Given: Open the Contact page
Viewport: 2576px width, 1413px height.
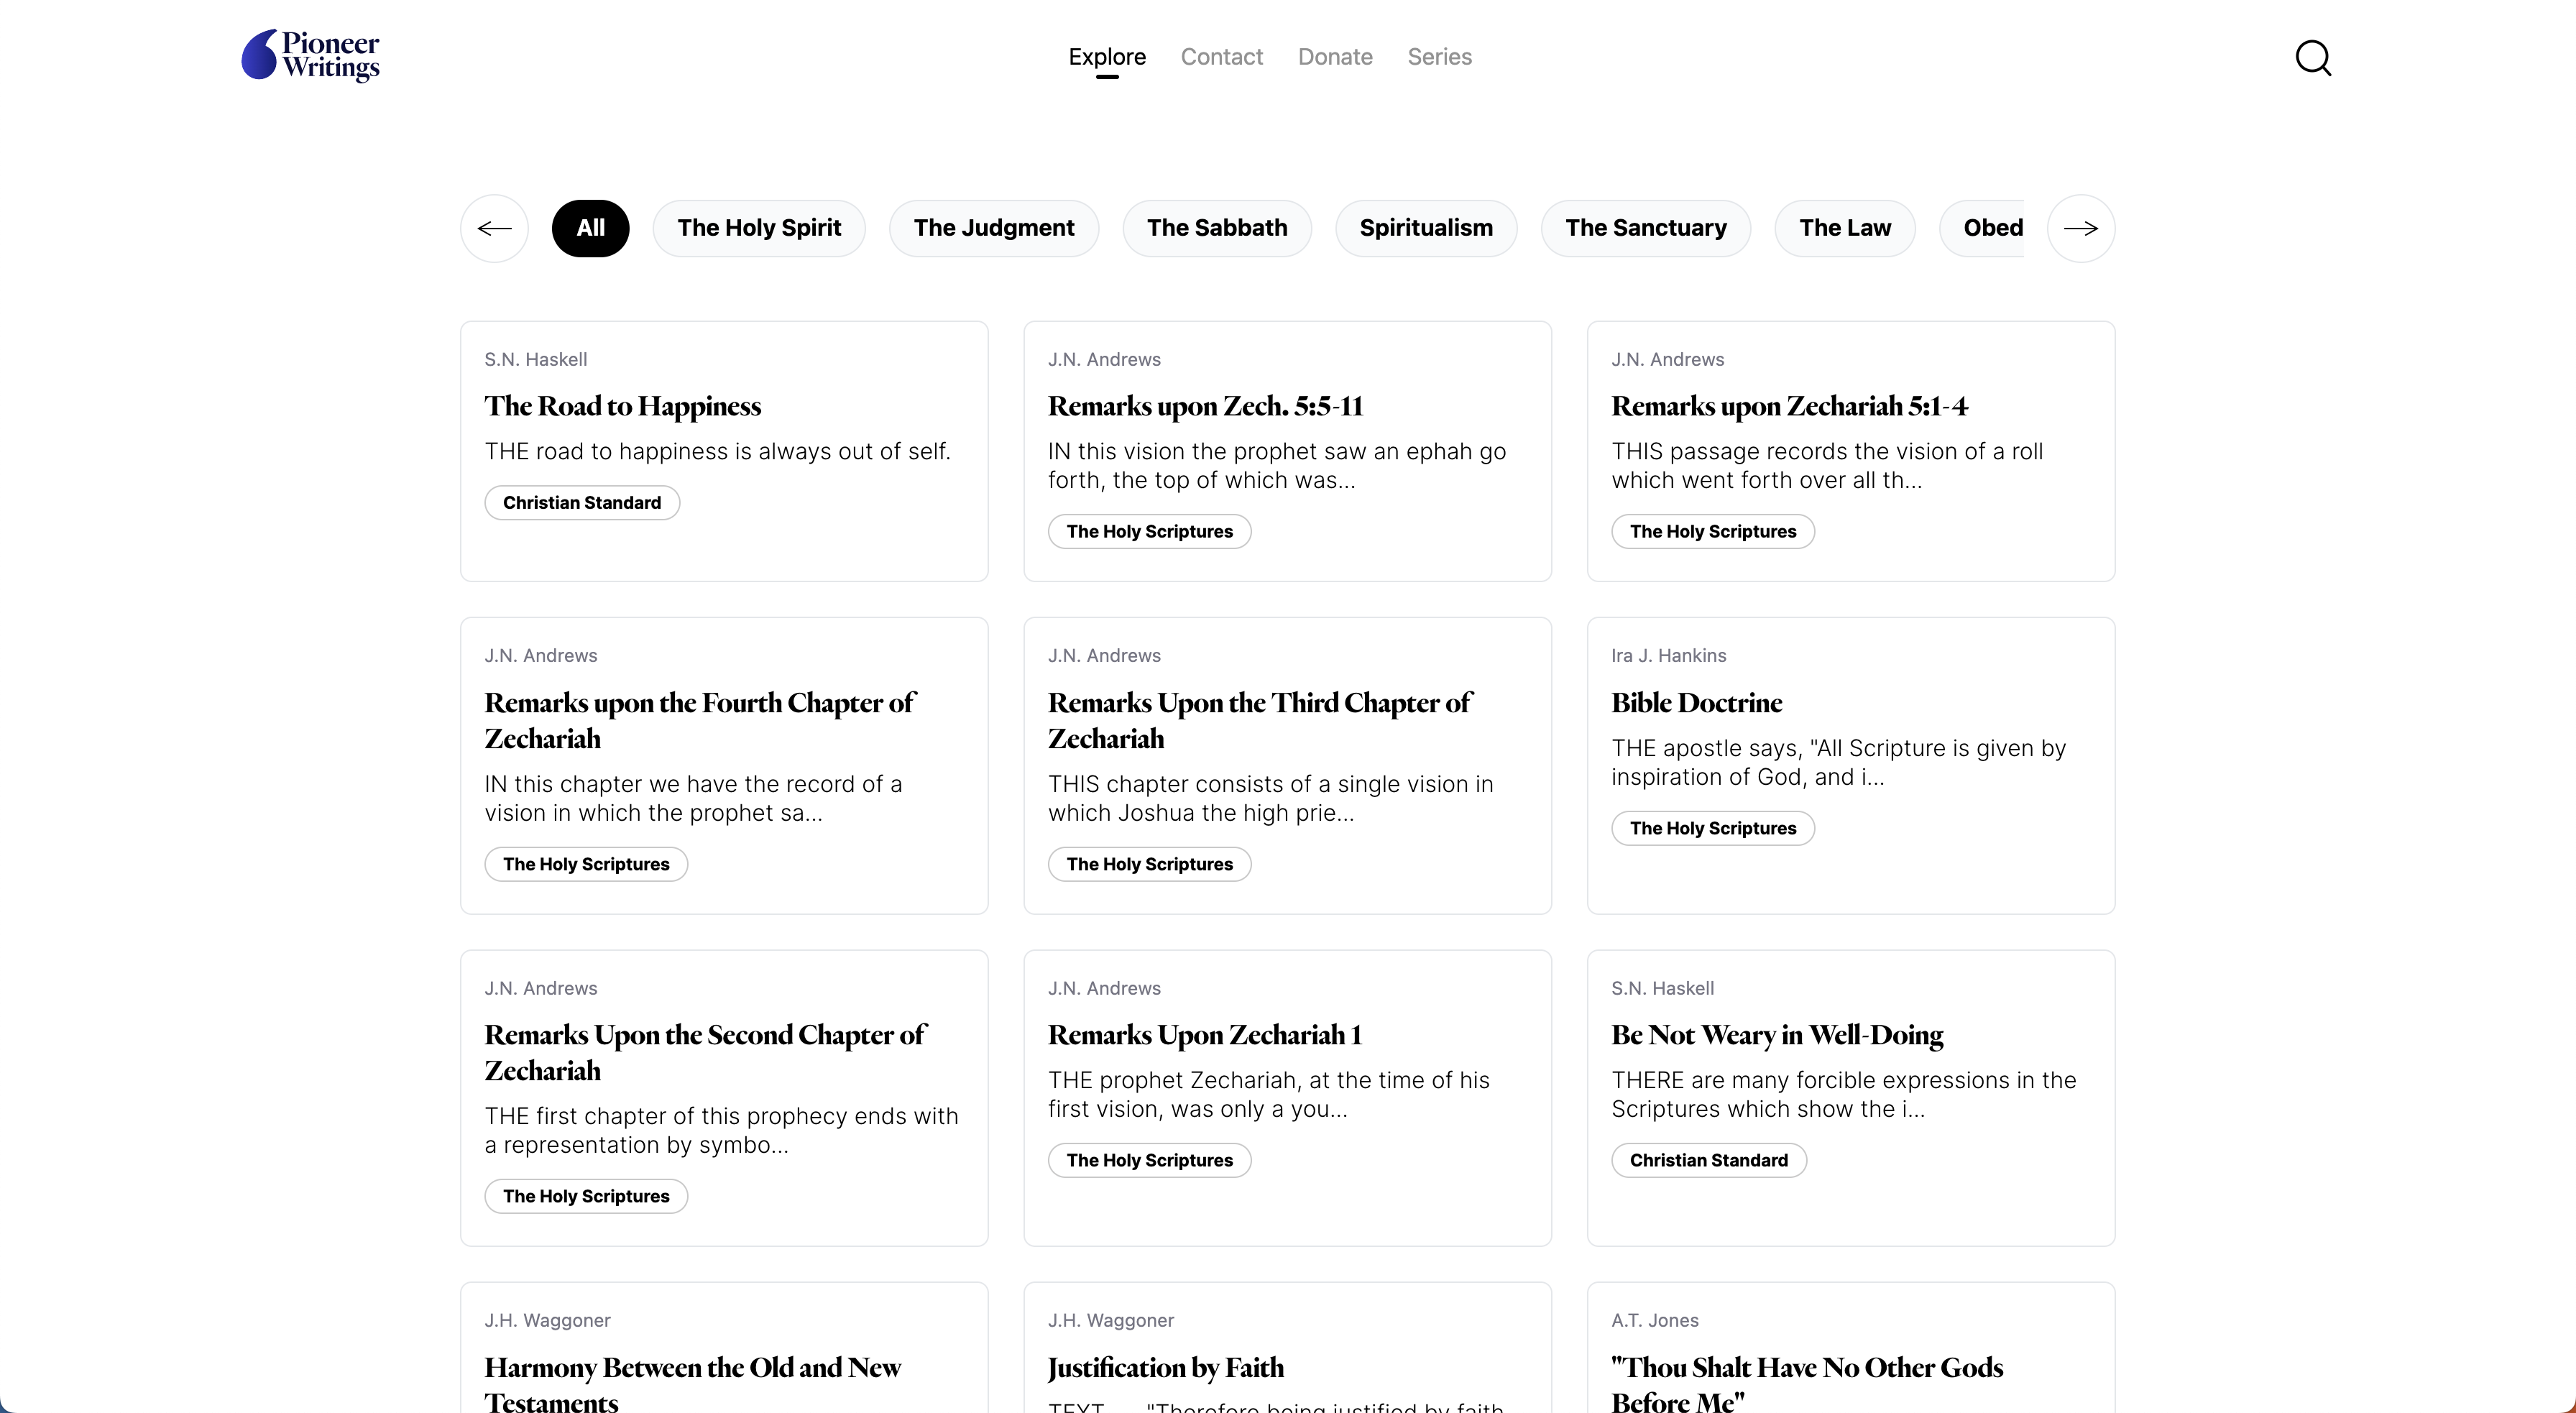Looking at the screenshot, I should [1221, 57].
